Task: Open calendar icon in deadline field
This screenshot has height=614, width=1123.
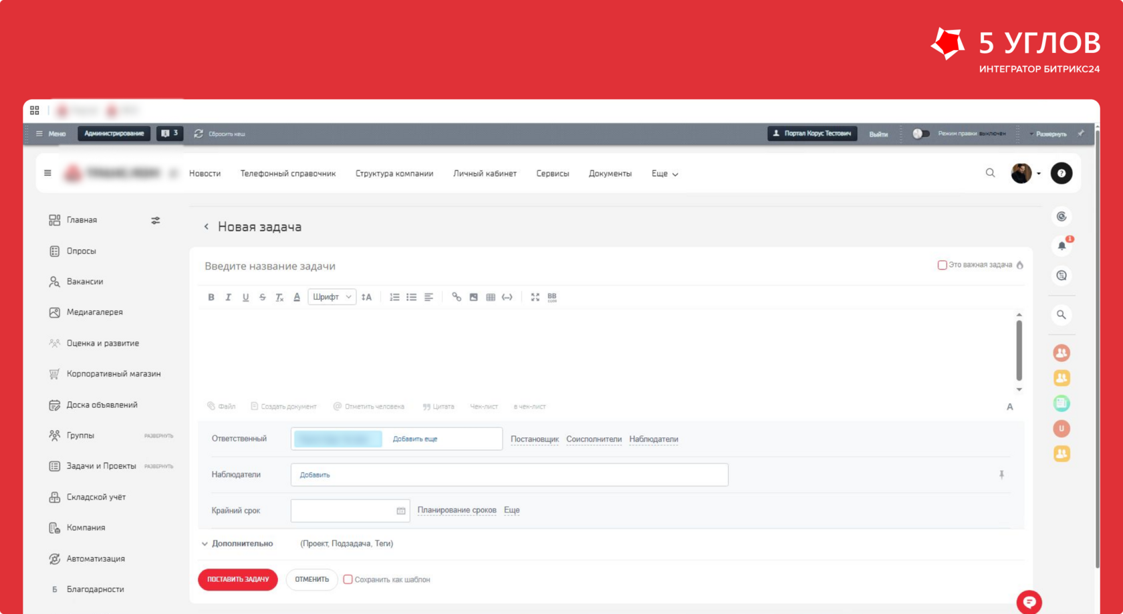Action: click(401, 511)
